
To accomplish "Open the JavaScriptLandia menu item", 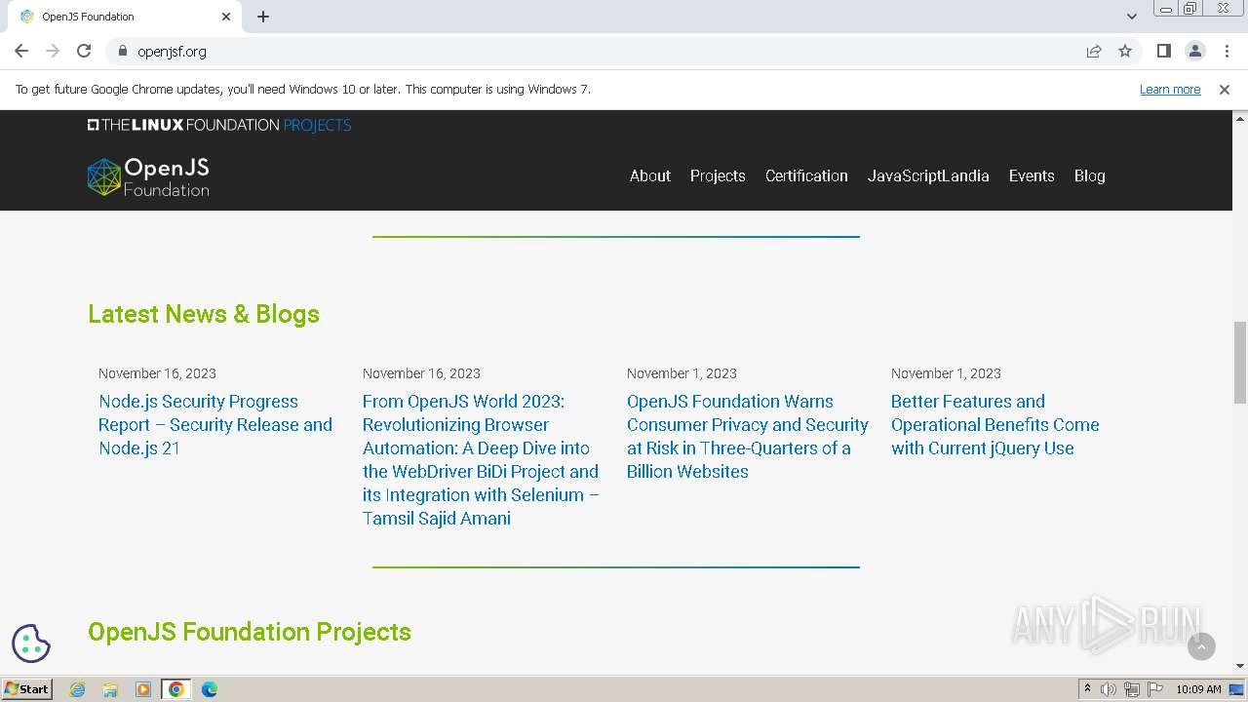I will [928, 175].
